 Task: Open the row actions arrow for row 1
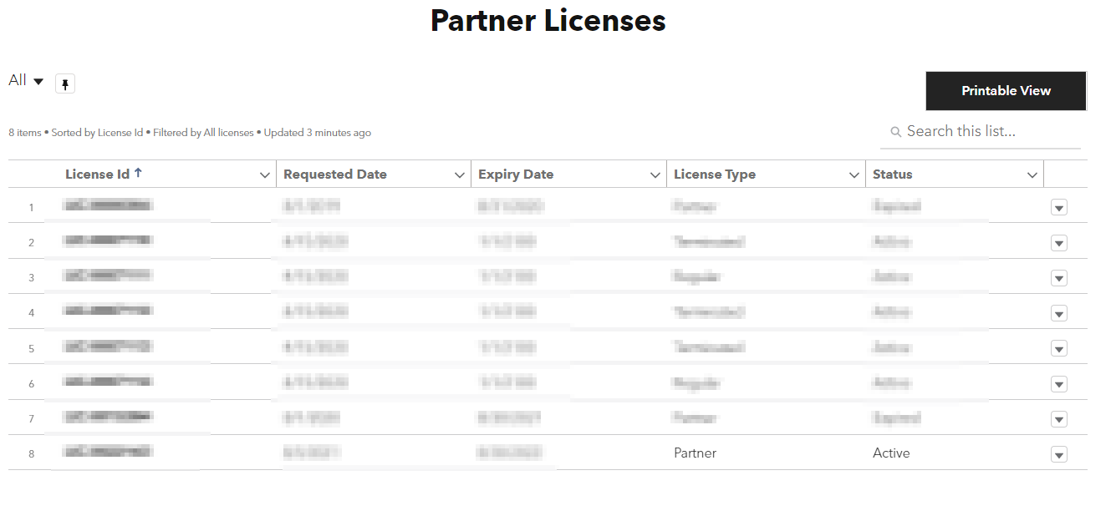(x=1058, y=207)
